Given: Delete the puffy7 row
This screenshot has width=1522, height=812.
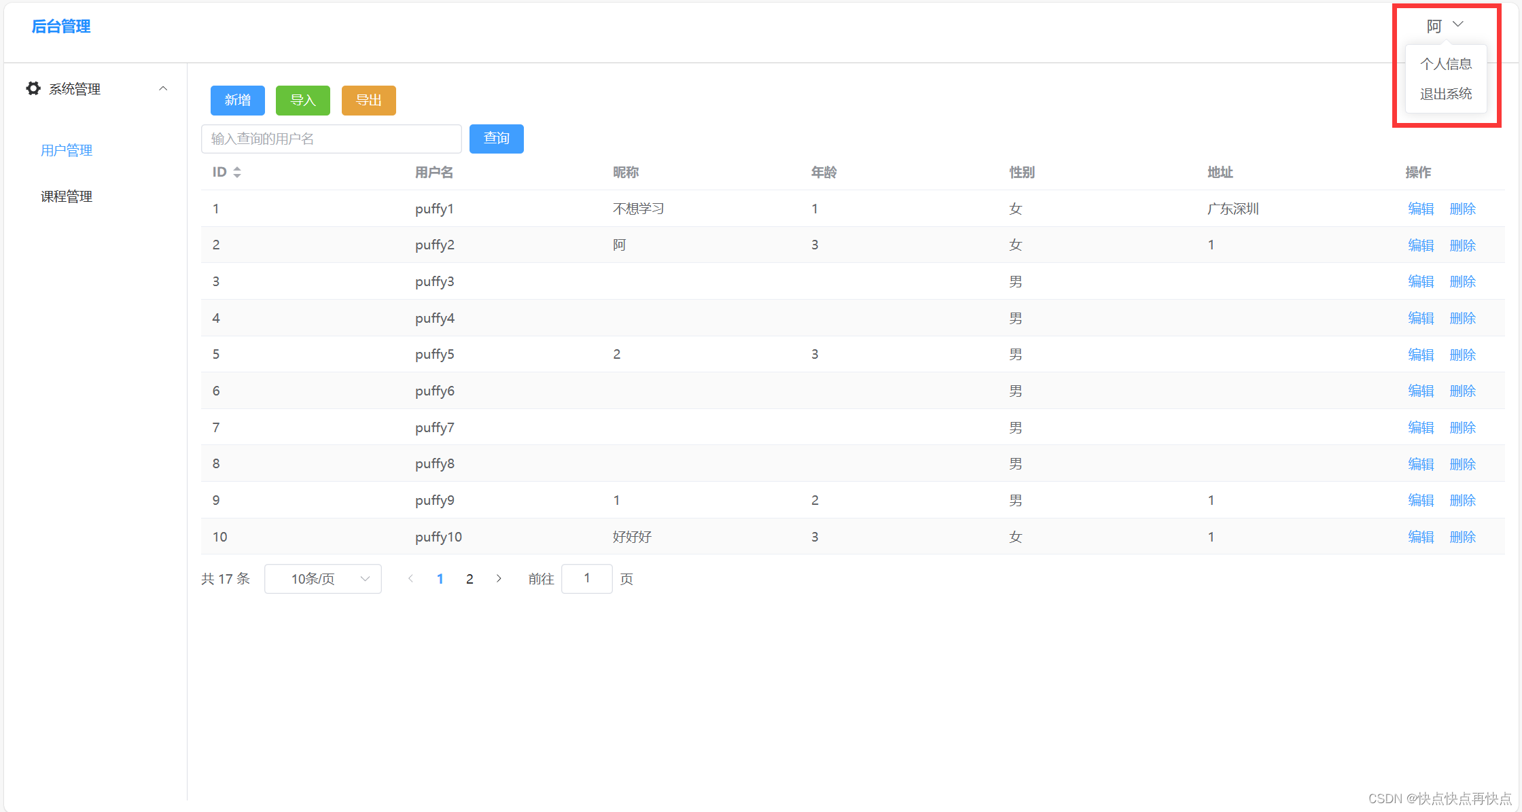Looking at the screenshot, I should point(1463,427).
